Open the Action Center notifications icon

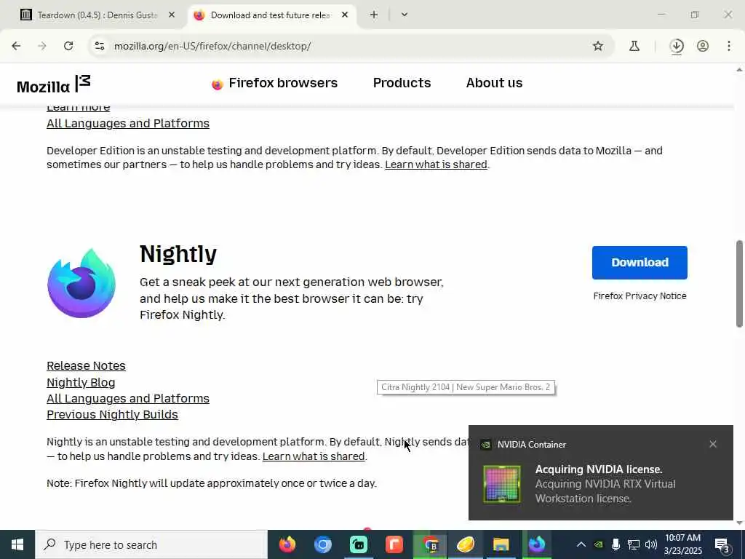click(722, 546)
